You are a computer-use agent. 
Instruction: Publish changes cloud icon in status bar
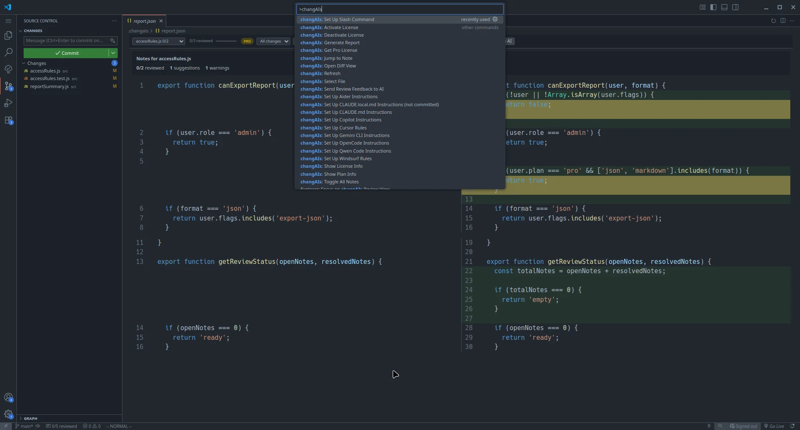click(38, 426)
